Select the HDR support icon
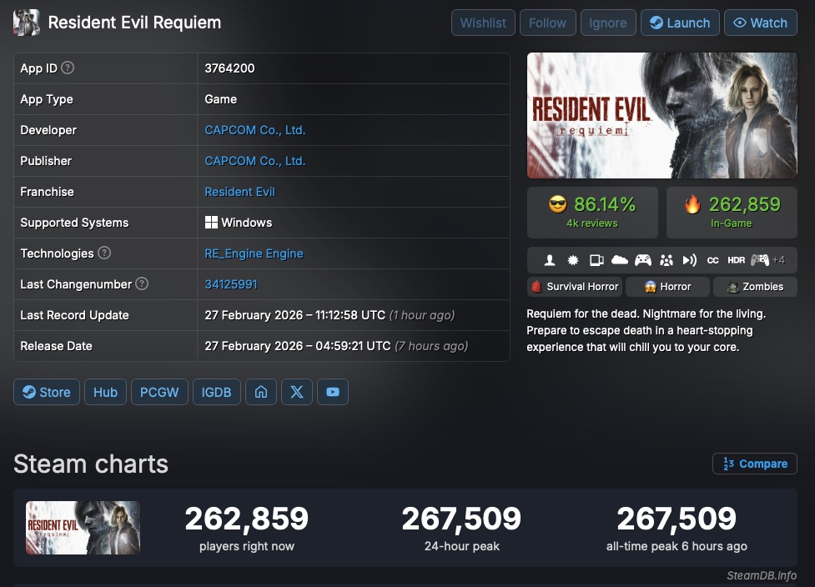The height and width of the screenshot is (587, 815). 737,259
